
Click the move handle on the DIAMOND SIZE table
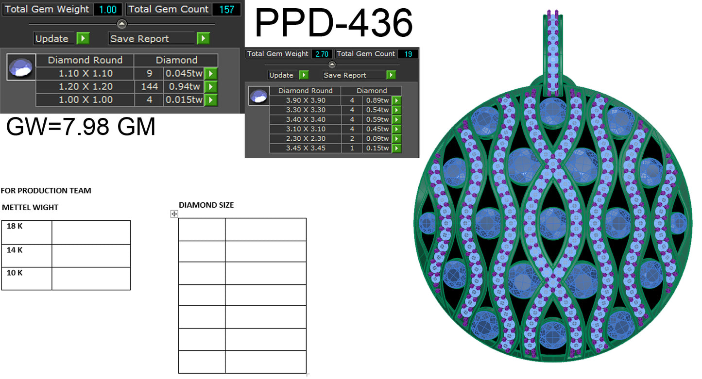click(x=174, y=214)
